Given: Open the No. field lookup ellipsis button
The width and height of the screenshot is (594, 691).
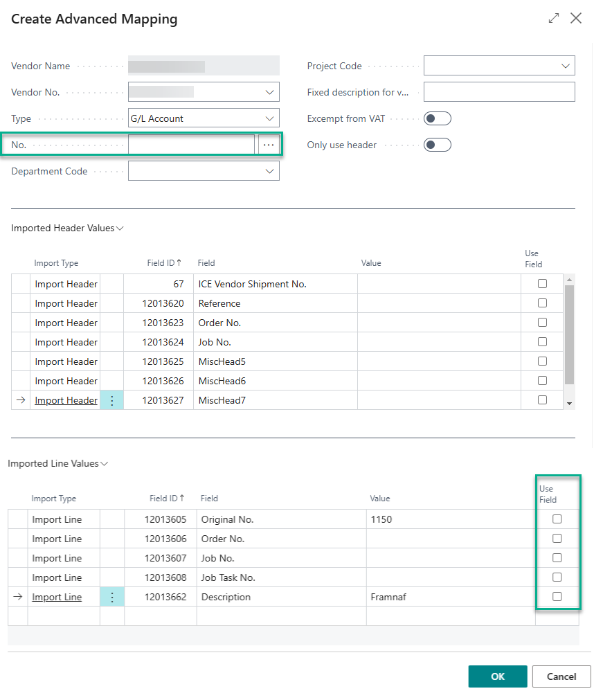Looking at the screenshot, I should point(269,145).
